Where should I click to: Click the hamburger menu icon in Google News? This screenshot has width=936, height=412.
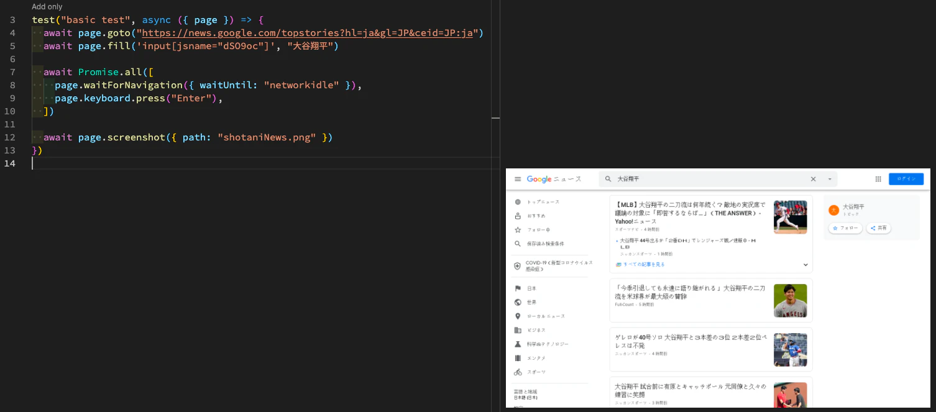[518, 179]
